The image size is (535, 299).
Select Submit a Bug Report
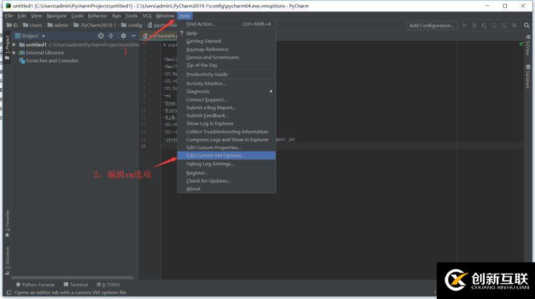226,107
